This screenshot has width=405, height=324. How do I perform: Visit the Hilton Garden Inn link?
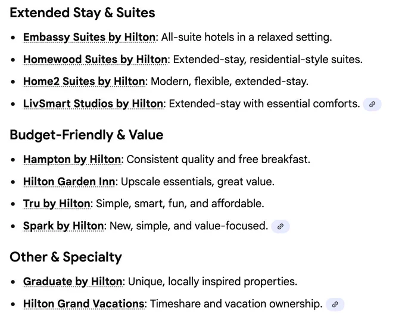69,182
